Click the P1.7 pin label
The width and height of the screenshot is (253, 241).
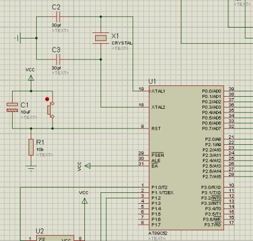tap(156, 225)
